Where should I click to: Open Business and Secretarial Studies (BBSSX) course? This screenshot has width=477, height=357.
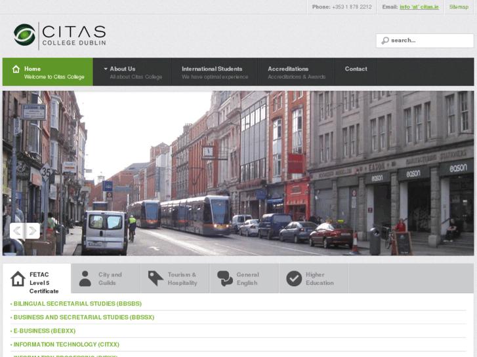tap(84, 317)
